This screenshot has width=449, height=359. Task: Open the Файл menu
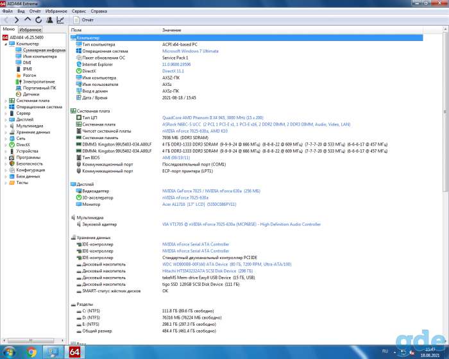pos(8,11)
